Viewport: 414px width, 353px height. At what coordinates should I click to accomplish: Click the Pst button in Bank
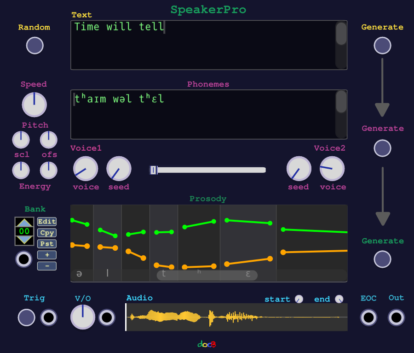(x=46, y=244)
